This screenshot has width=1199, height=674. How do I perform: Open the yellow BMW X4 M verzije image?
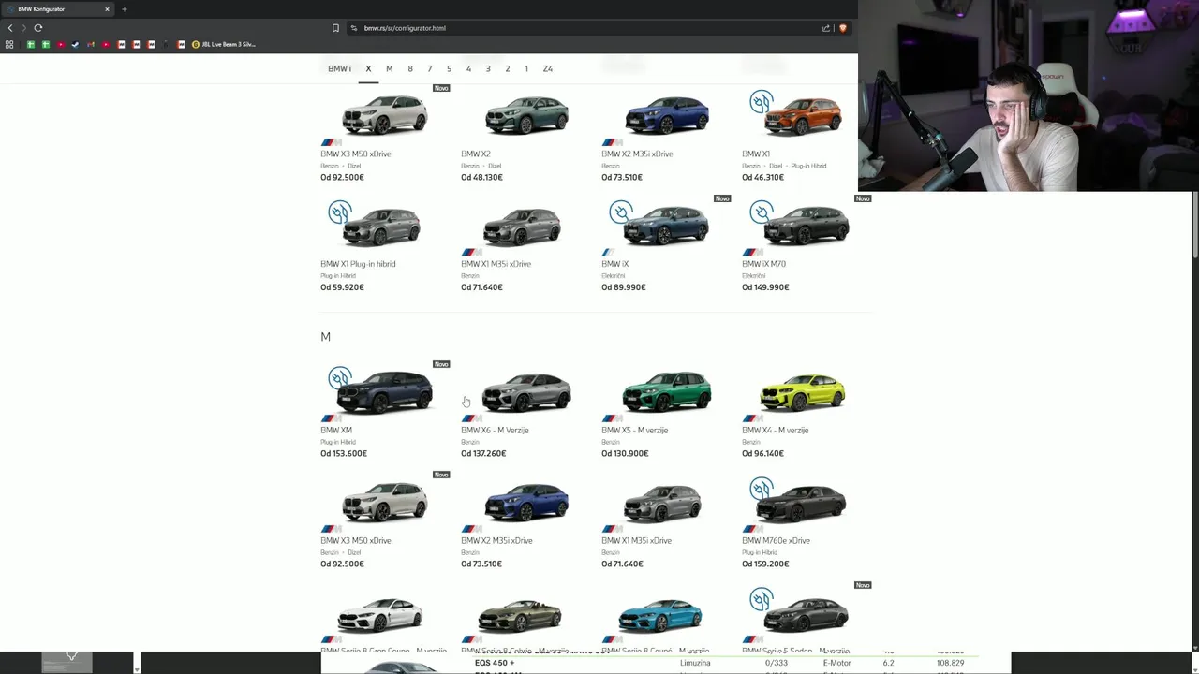click(x=803, y=392)
